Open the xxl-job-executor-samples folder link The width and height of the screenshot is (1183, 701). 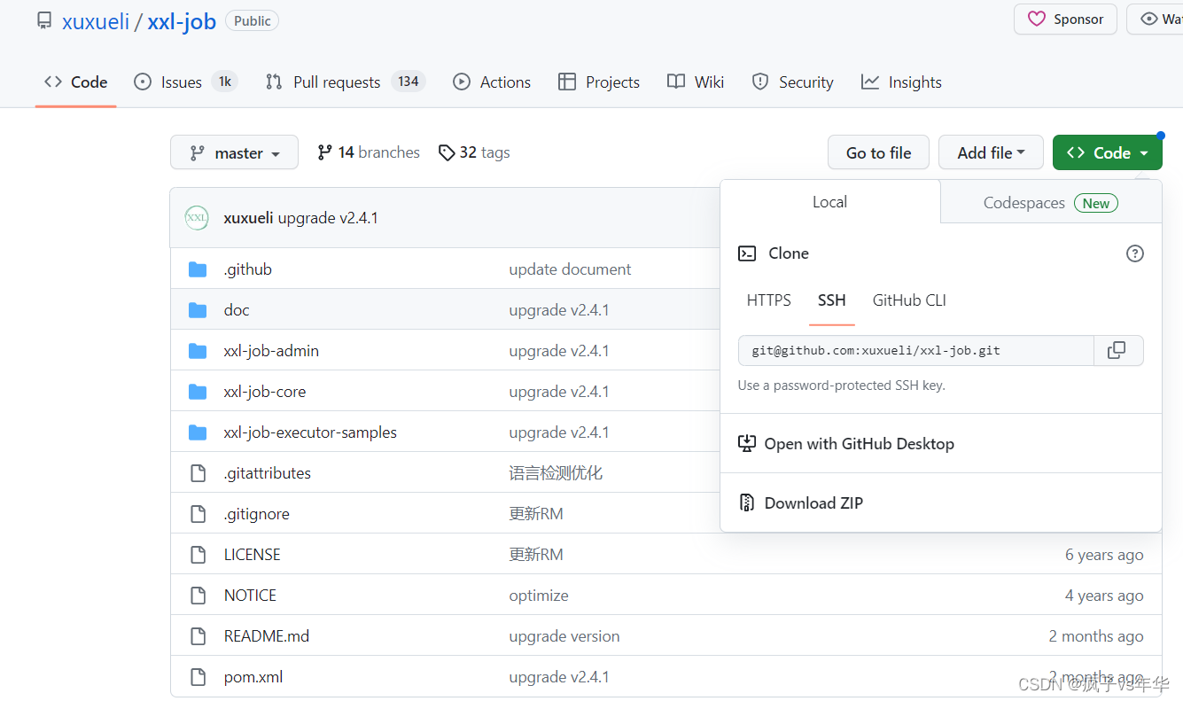(310, 432)
